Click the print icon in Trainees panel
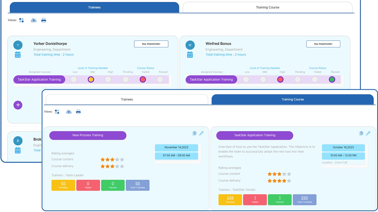This screenshot has height=212, width=378. click(44, 20)
